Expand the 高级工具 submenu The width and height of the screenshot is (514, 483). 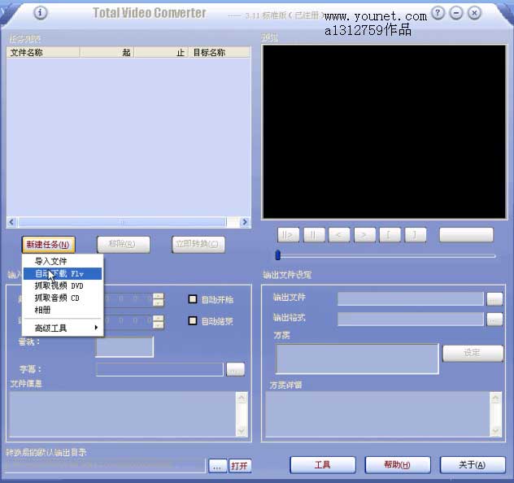point(63,328)
